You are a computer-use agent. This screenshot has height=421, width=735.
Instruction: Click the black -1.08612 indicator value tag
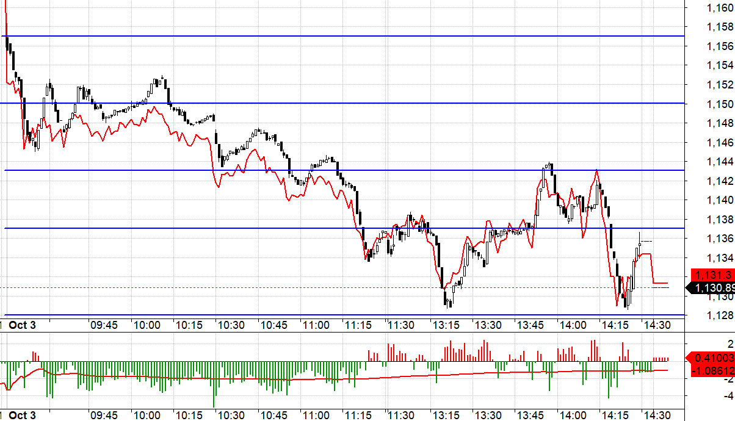pyautogui.click(x=711, y=370)
